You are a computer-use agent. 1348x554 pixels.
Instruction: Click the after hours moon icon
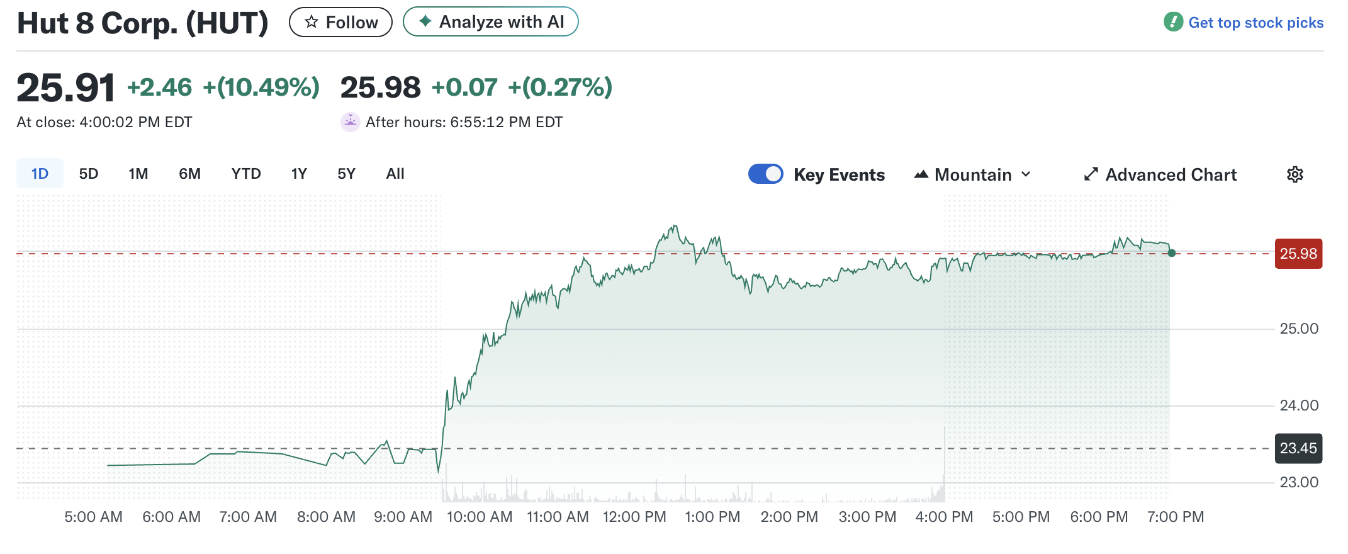[x=350, y=122]
